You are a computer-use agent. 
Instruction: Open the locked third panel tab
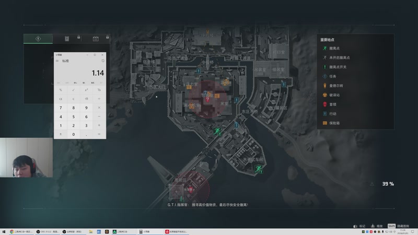[96, 39]
